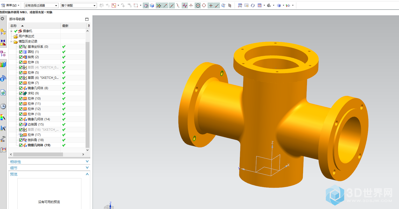This screenshot has height=209, width=399.
Task: Expand the 相依性 panel section
Action: click(87, 162)
